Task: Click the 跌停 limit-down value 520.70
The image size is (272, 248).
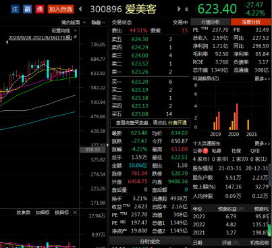Action: 180,174
